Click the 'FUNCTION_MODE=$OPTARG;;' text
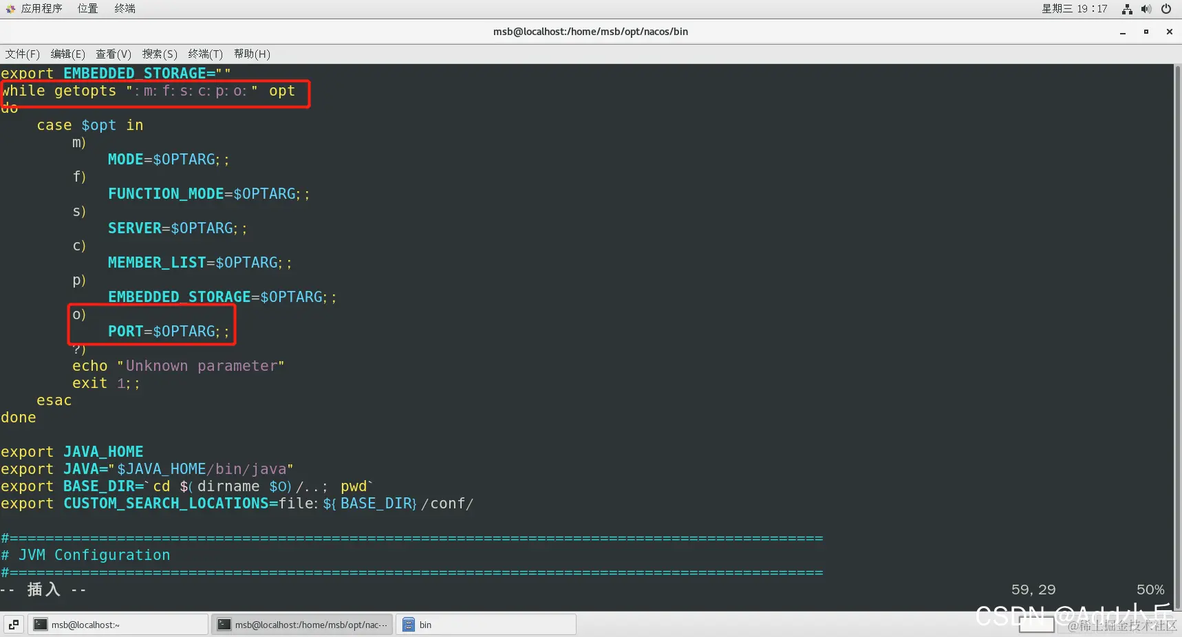The width and height of the screenshot is (1182, 637). pyautogui.click(x=208, y=194)
